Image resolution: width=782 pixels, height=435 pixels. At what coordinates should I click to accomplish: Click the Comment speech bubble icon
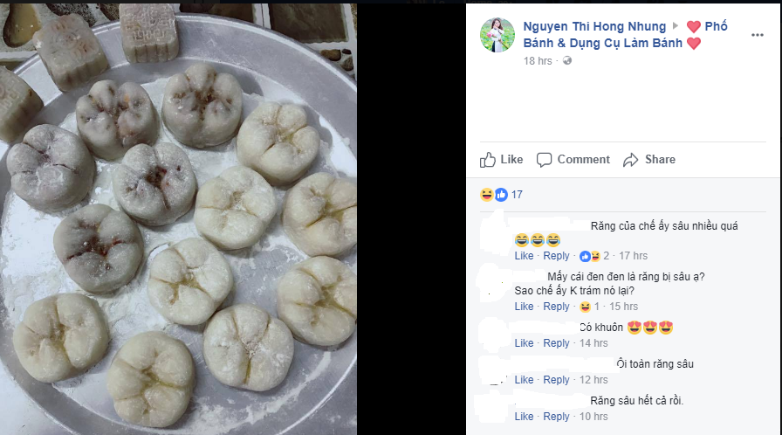pyautogui.click(x=545, y=160)
